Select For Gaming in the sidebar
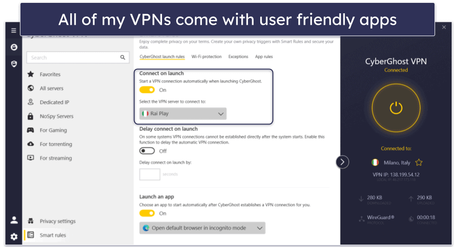The height and width of the screenshot is (247, 455). 53,130
